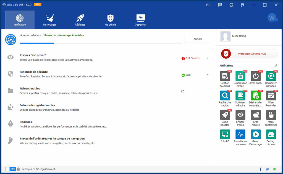
Task: Open the Arrêt auto. utility
Action: (x=256, y=76)
